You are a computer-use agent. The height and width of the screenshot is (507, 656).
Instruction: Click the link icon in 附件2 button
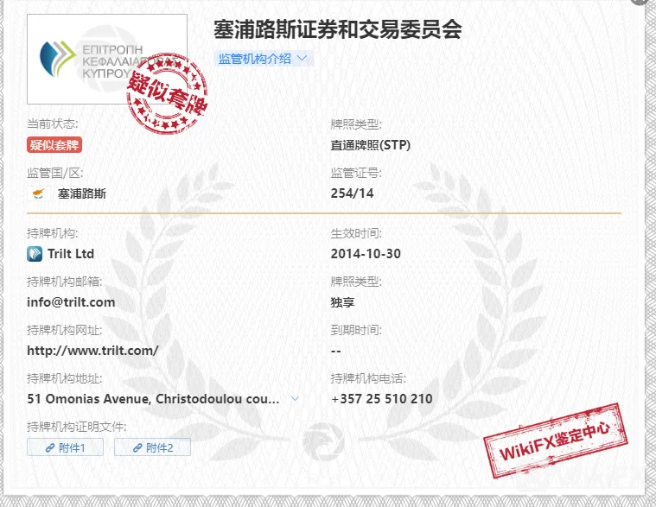(137, 447)
